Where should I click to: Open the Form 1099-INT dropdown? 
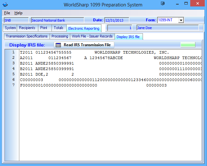pos(181,20)
